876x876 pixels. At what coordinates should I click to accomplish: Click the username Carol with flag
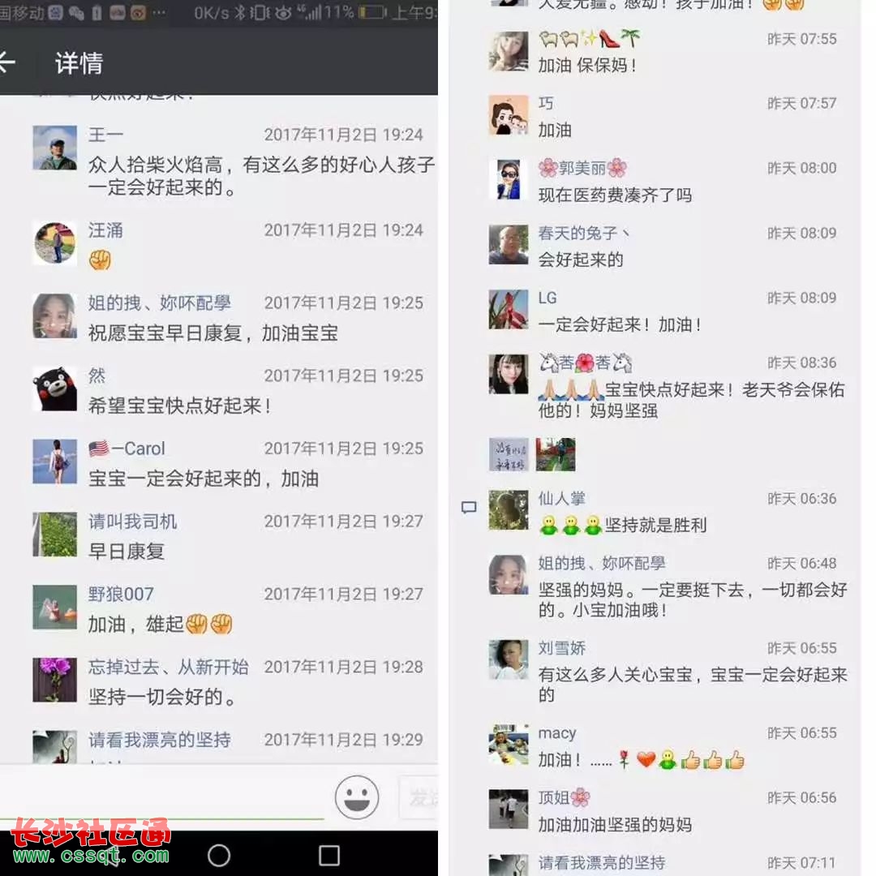click(127, 449)
